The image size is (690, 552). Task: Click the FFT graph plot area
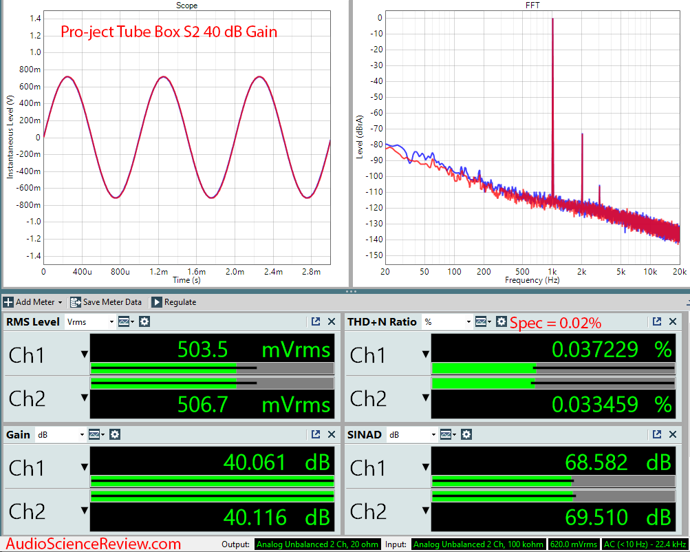pyautogui.click(x=532, y=138)
